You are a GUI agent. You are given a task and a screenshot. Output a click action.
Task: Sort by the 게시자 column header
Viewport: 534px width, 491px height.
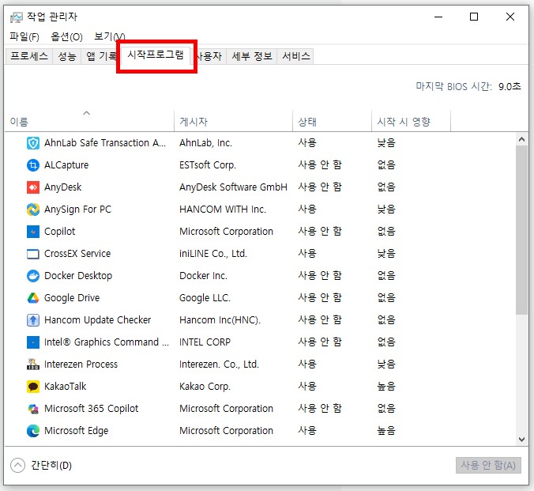coord(233,121)
